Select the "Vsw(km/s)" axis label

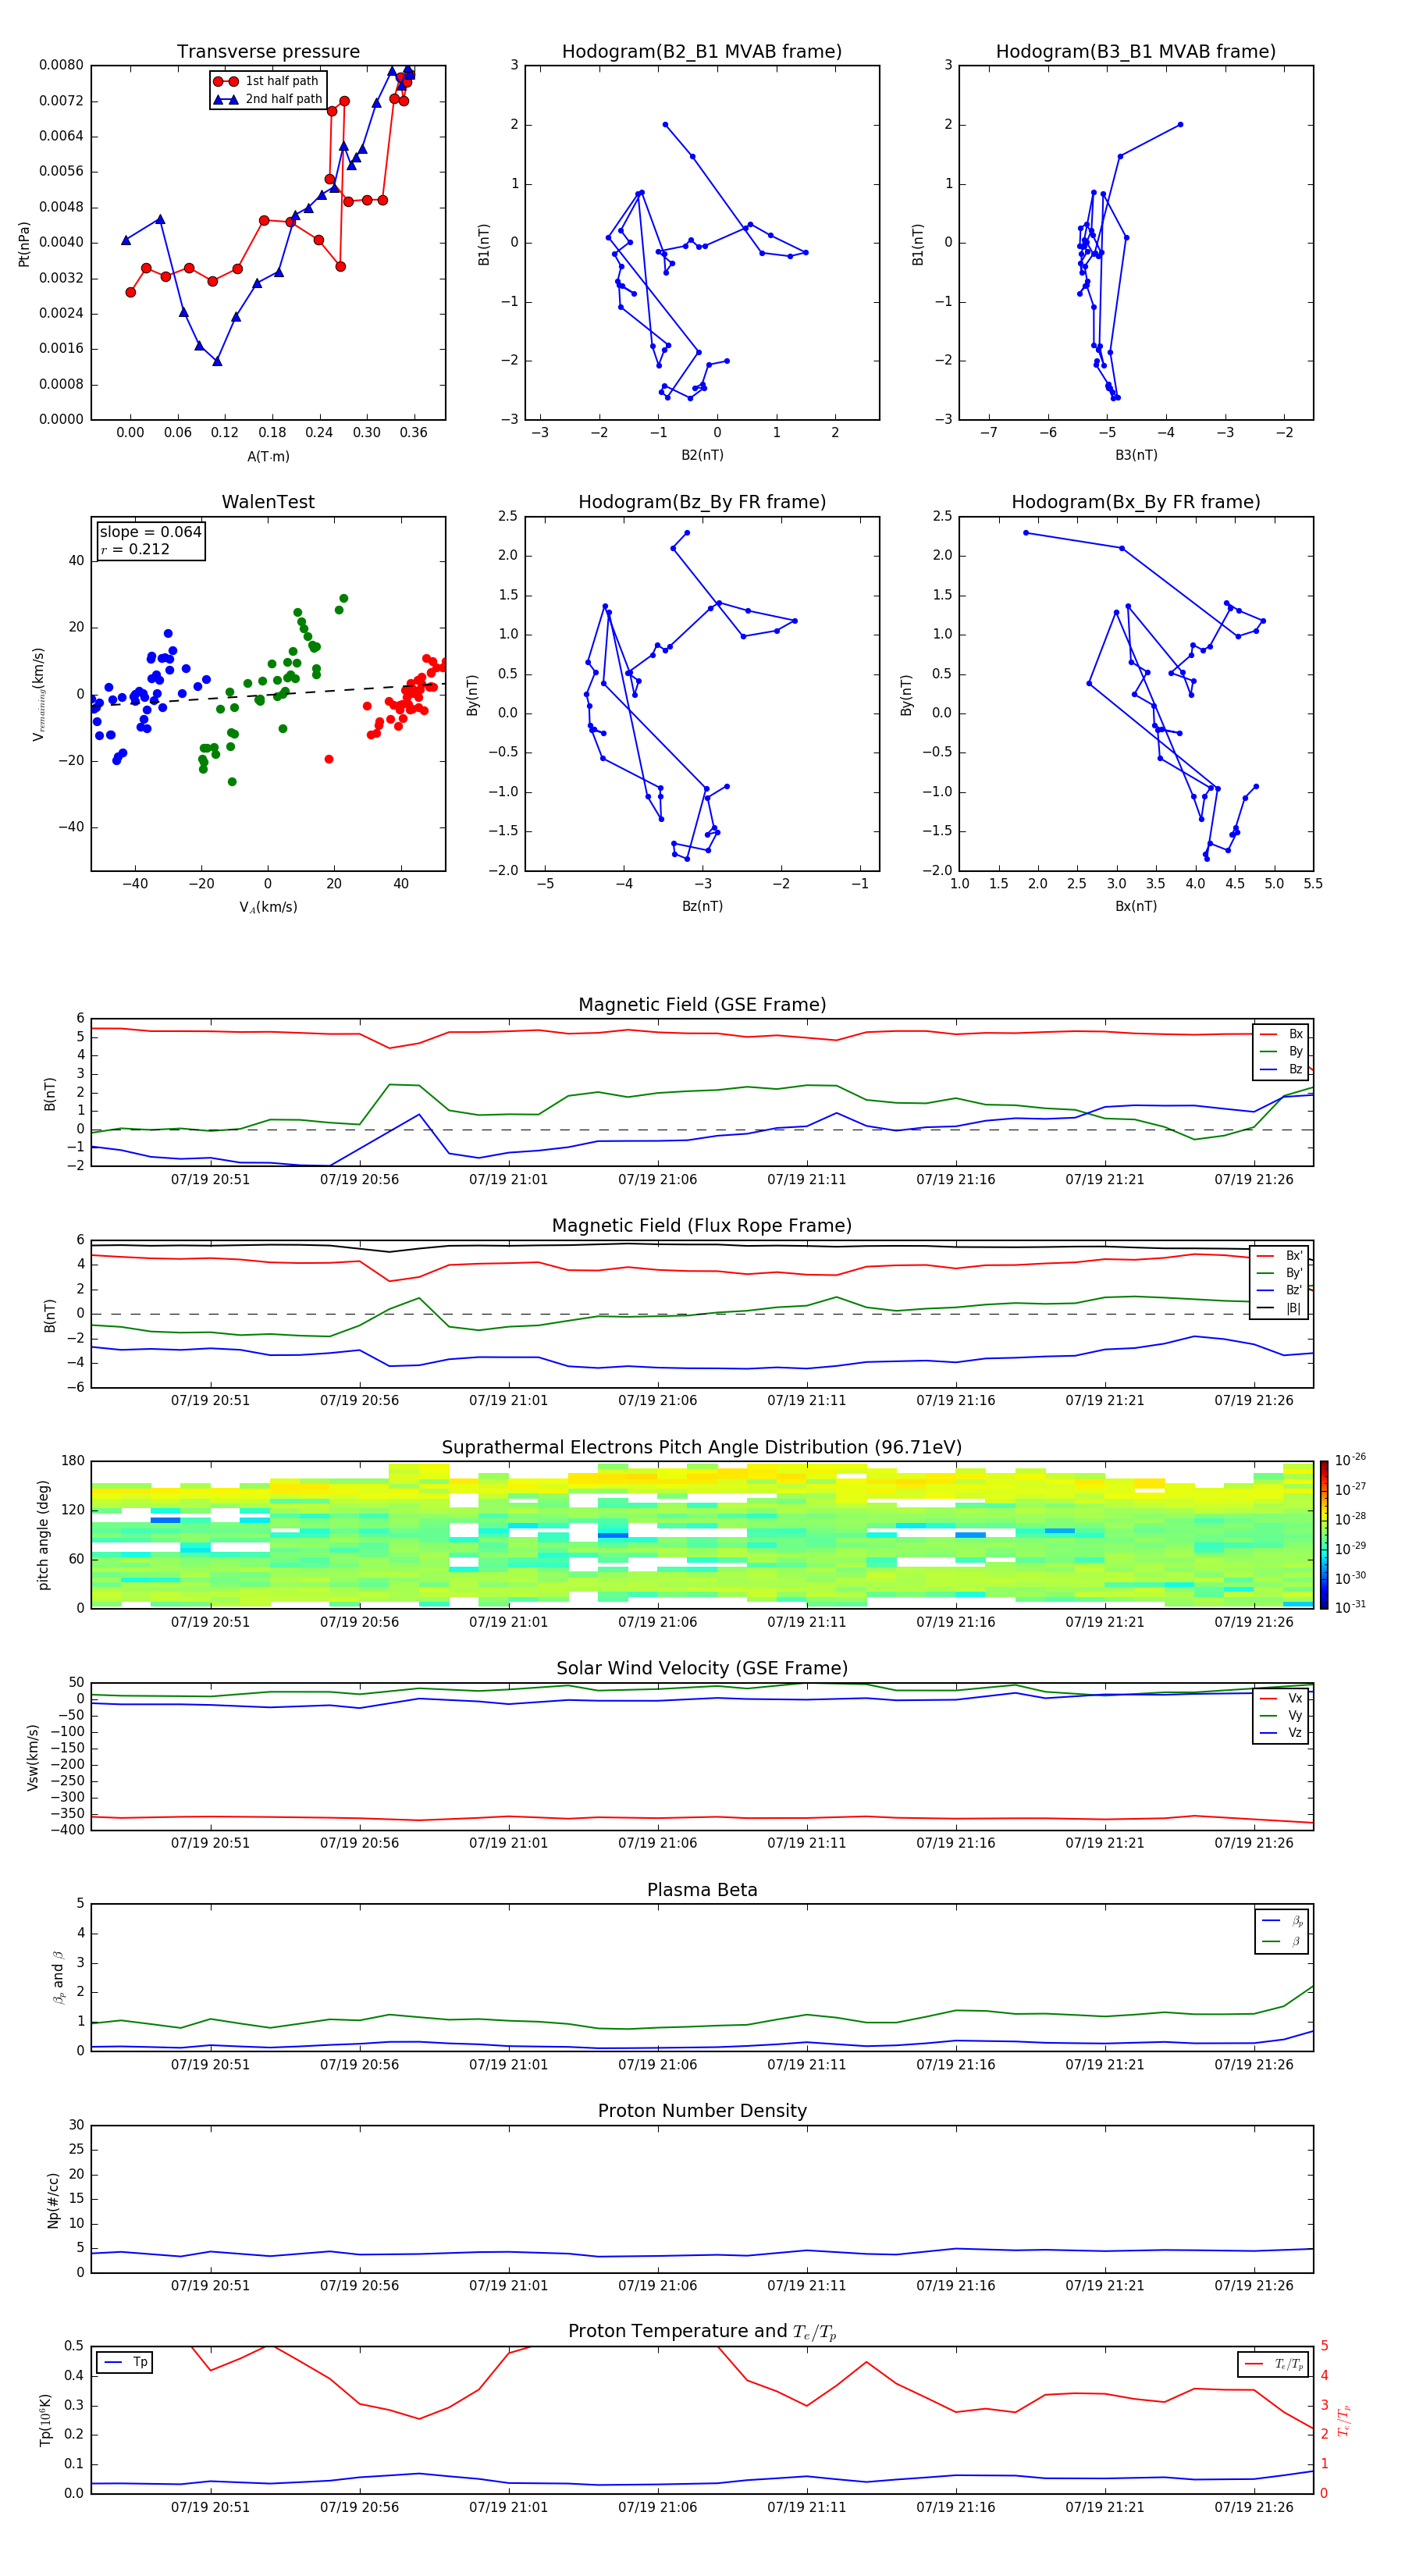[x=33, y=1757]
